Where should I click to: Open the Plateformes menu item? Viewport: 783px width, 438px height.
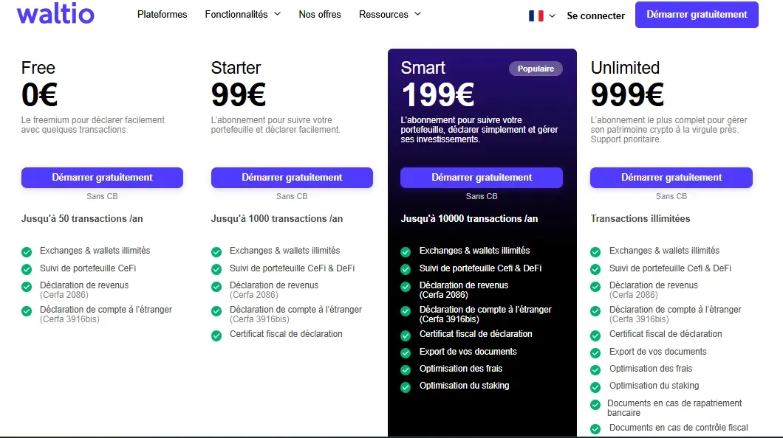pos(163,14)
